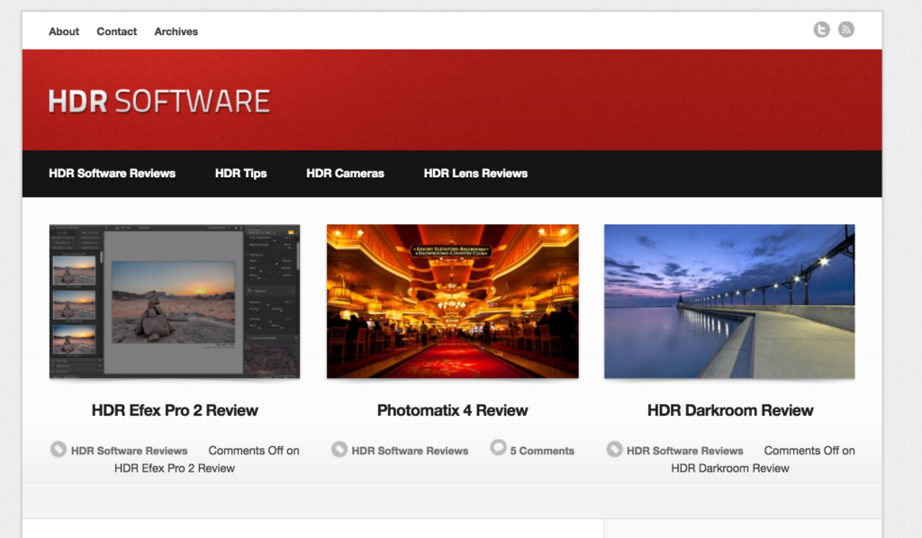Viewport: 922px width, 538px height.
Task: Open the red casino interior thumbnail
Action: (x=452, y=301)
